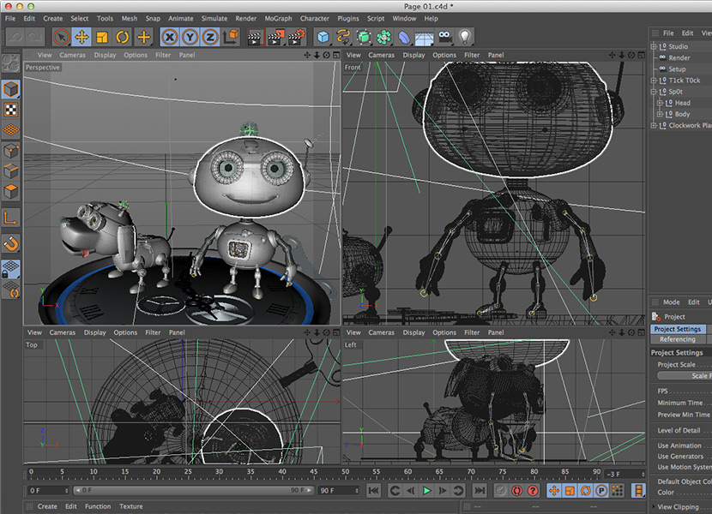Add a Cube primitive object
712x514 pixels.
(323, 37)
